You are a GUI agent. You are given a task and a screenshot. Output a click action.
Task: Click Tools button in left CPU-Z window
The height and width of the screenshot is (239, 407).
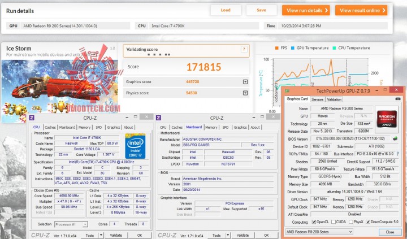[90, 236]
